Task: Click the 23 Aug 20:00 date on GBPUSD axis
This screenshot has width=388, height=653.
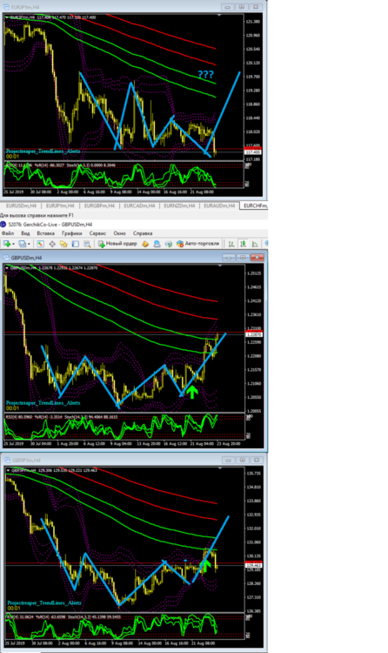Action: pyautogui.click(x=229, y=444)
